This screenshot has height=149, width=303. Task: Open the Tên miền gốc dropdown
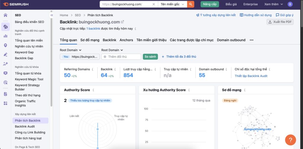coord(173,4)
